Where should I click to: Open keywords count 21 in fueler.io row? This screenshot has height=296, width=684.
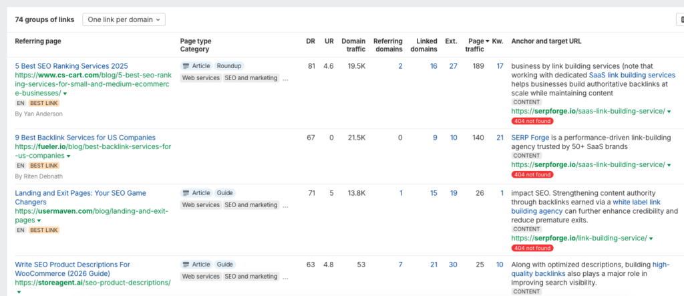tap(500, 138)
